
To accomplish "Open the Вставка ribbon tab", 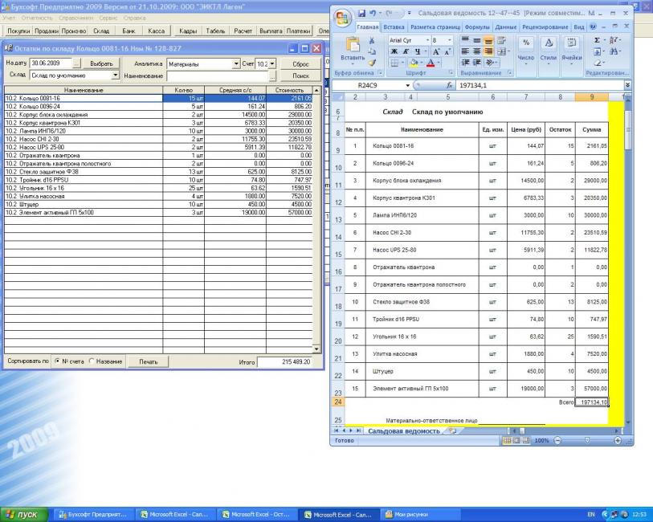I will tap(394, 27).
